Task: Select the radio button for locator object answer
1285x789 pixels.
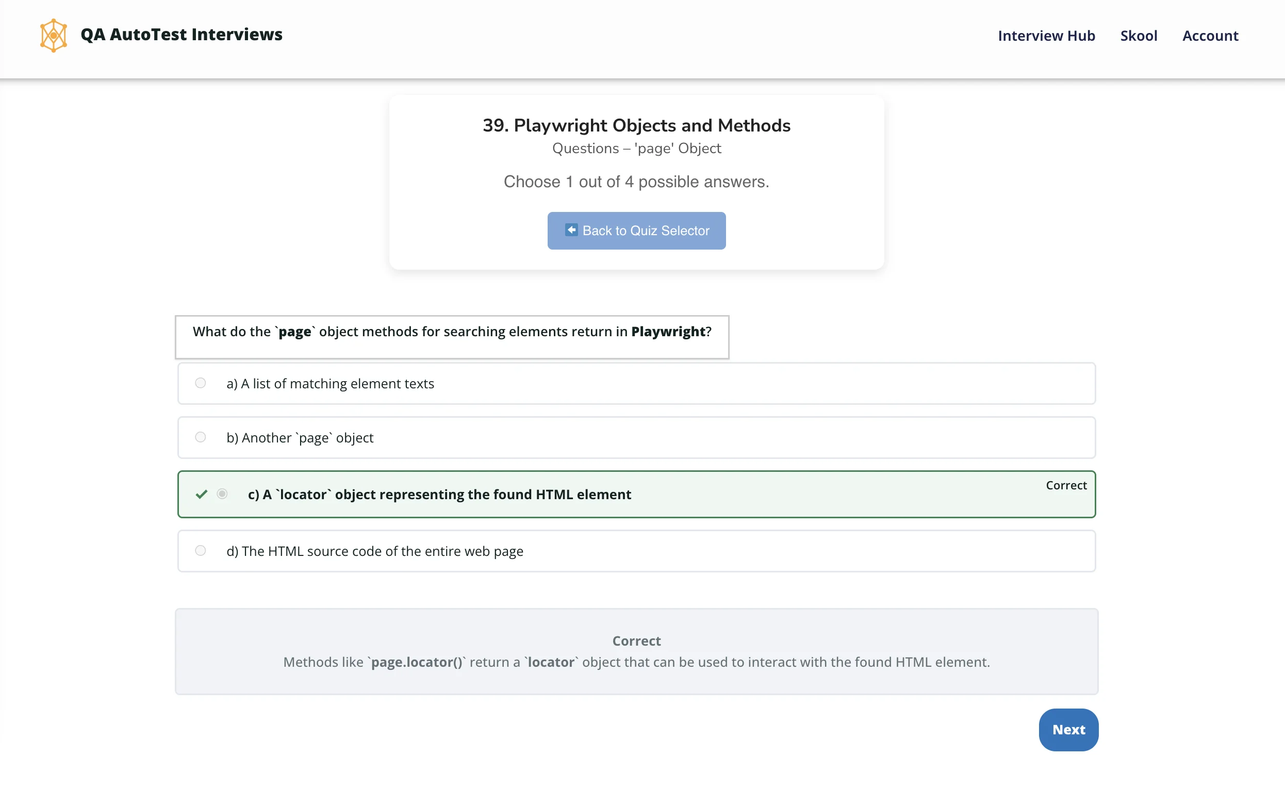Action: [222, 494]
